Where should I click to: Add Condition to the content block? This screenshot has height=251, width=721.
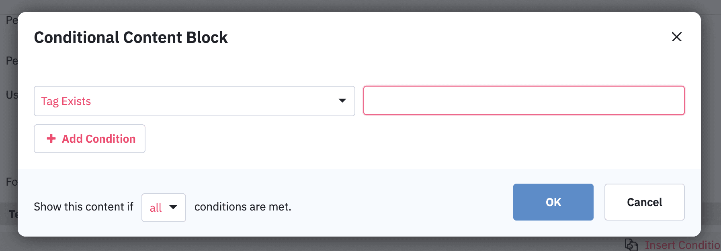click(90, 139)
